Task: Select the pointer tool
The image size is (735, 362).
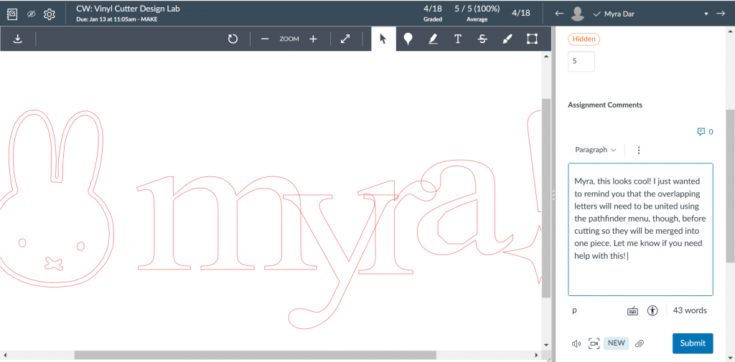Action: tap(383, 39)
